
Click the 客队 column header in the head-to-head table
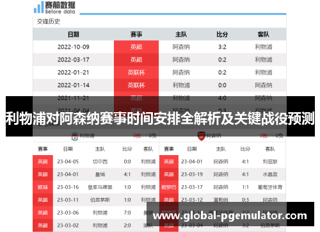click(264, 34)
